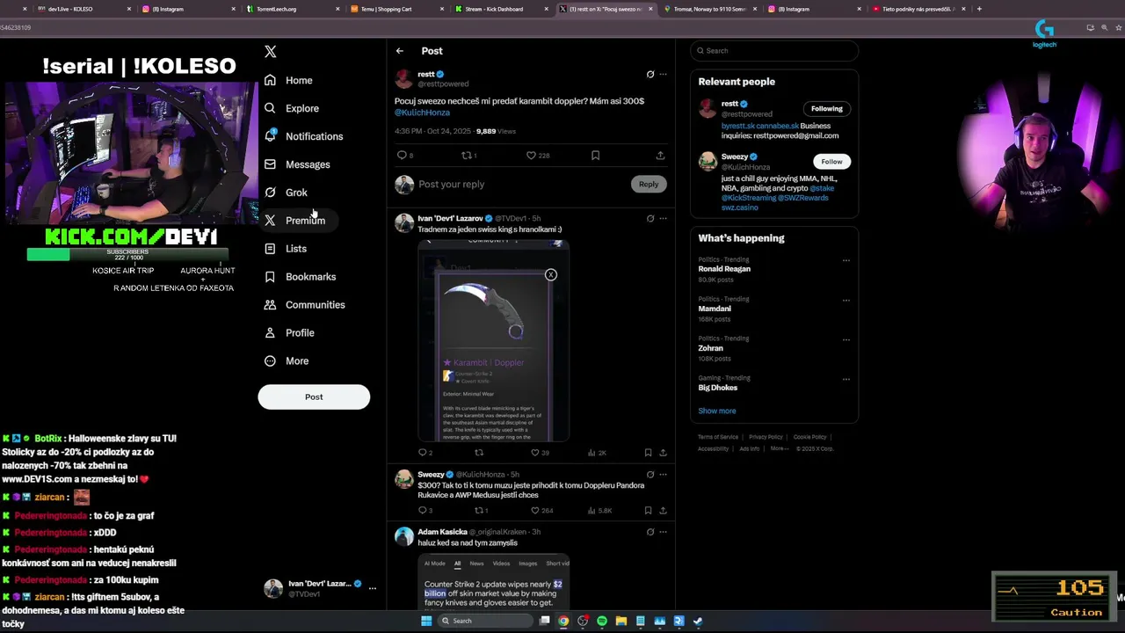Image resolution: width=1125 pixels, height=633 pixels.
Task: Open options for the Ronald Reagan trend
Action: point(846,261)
